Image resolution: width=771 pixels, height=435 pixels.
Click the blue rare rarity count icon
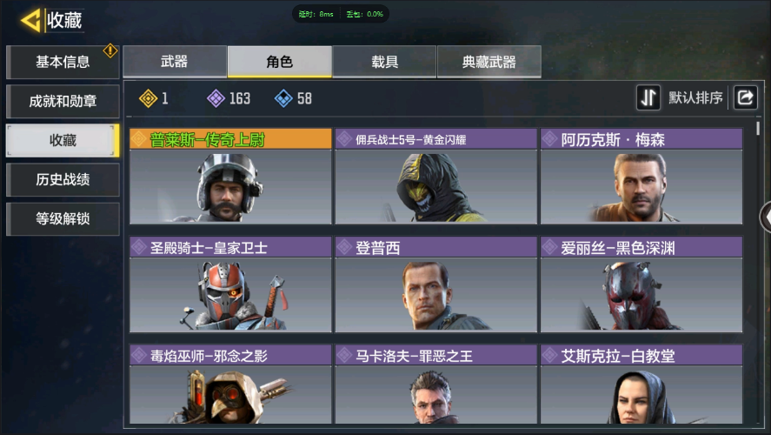(283, 98)
